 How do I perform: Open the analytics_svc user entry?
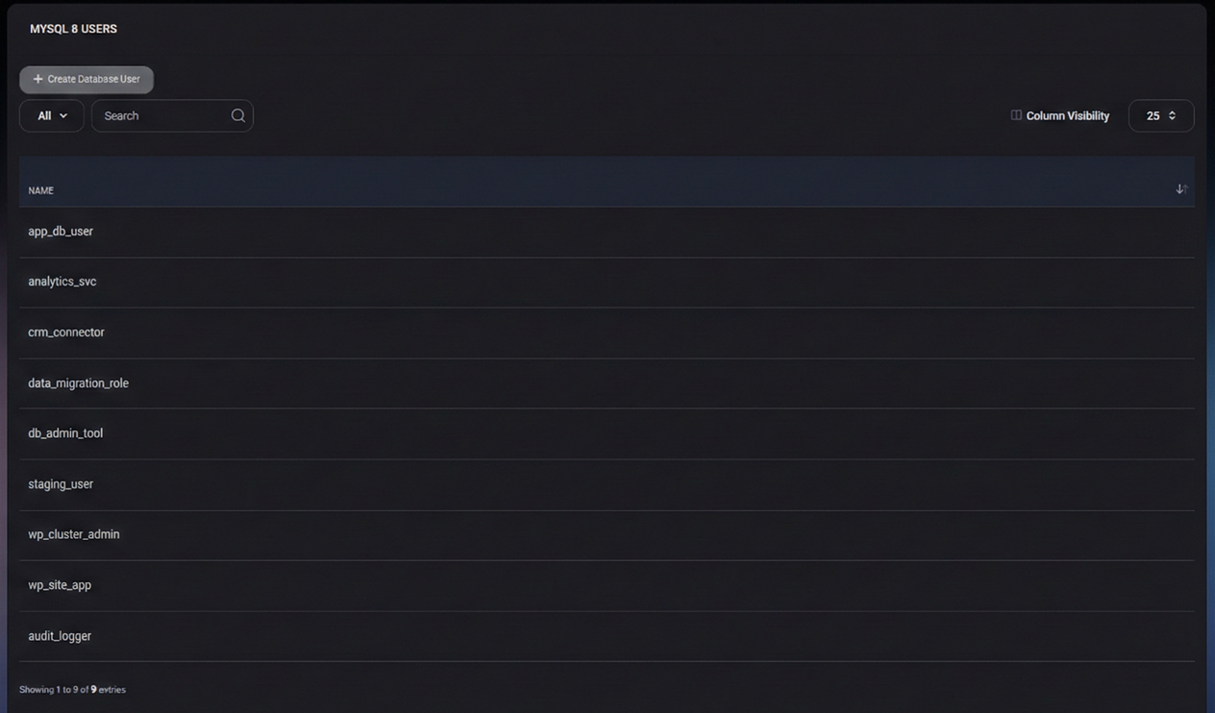pyautogui.click(x=62, y=282)
